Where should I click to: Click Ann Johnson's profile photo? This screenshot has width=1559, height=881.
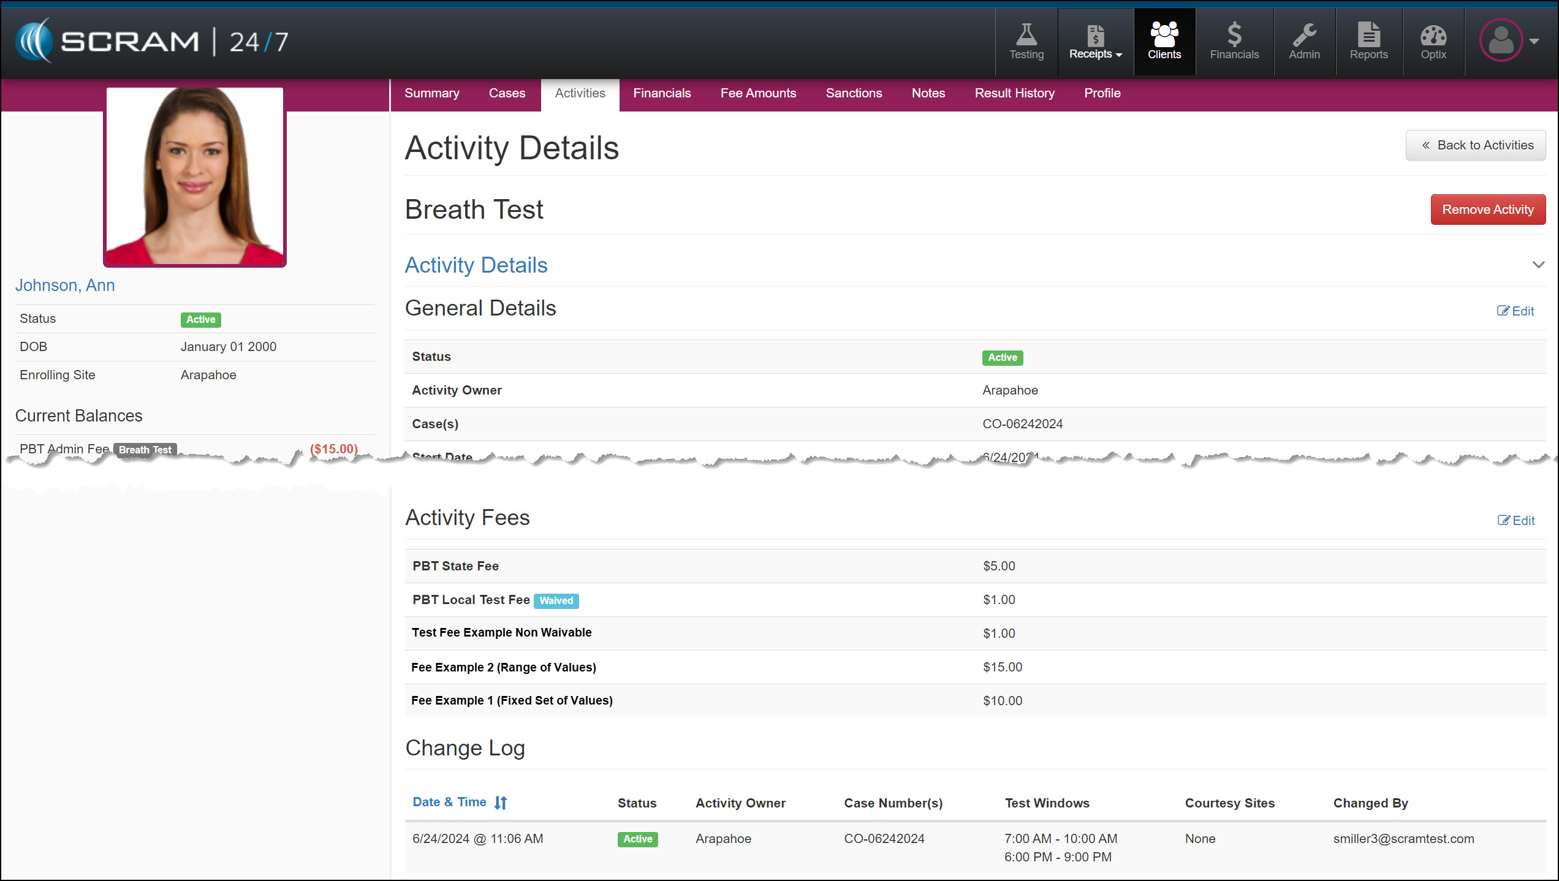coord(195,176)
